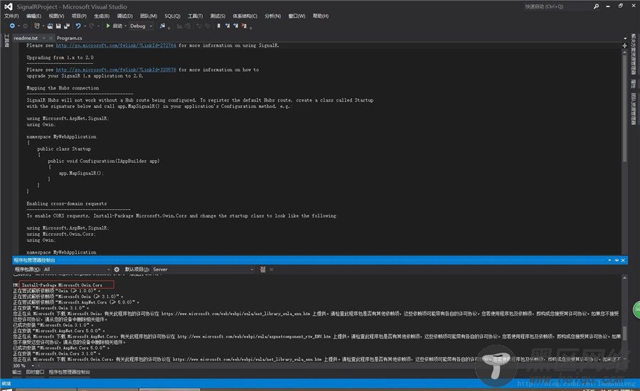
Task: Start debugging with the green play icon
Action: coord(108,26)
